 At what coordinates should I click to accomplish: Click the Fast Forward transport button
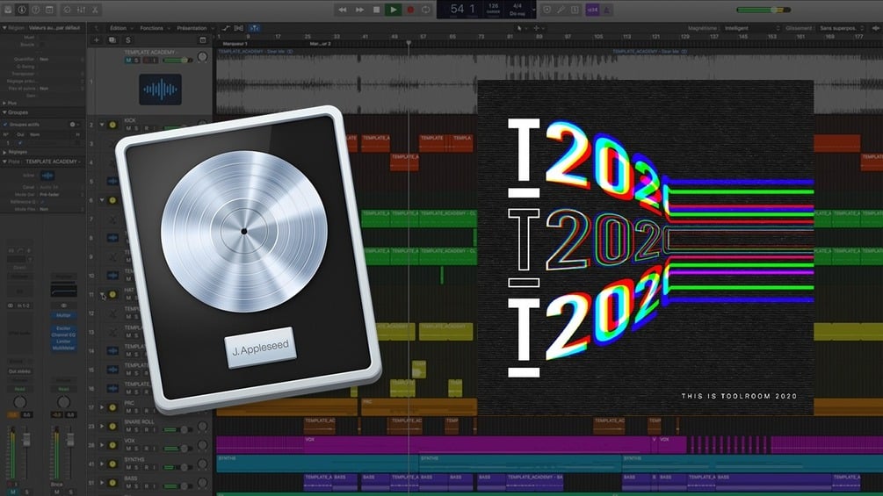(359, 10)
